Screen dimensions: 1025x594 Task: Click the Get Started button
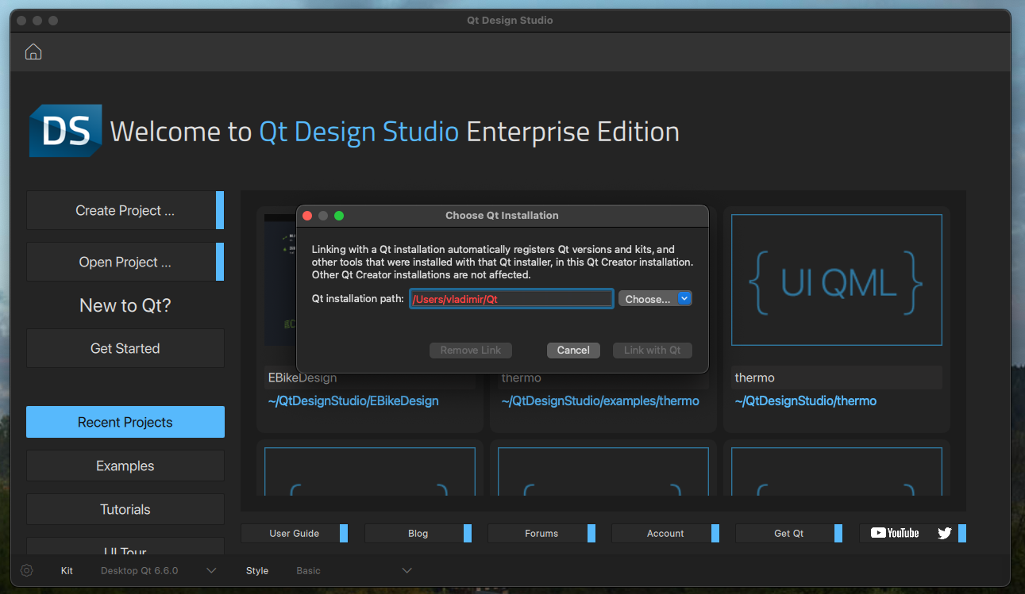(x=125, y=348)
